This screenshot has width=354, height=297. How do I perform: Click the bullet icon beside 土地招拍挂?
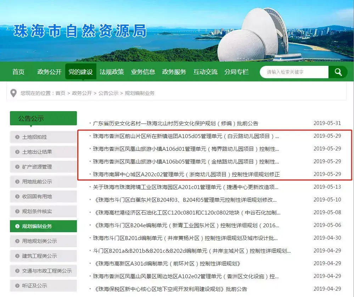click(x=17, y=137)
